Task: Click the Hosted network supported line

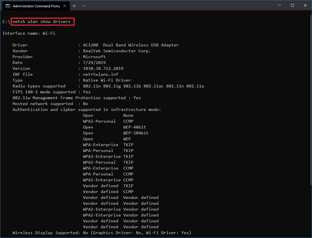Action: pos(50,104)
